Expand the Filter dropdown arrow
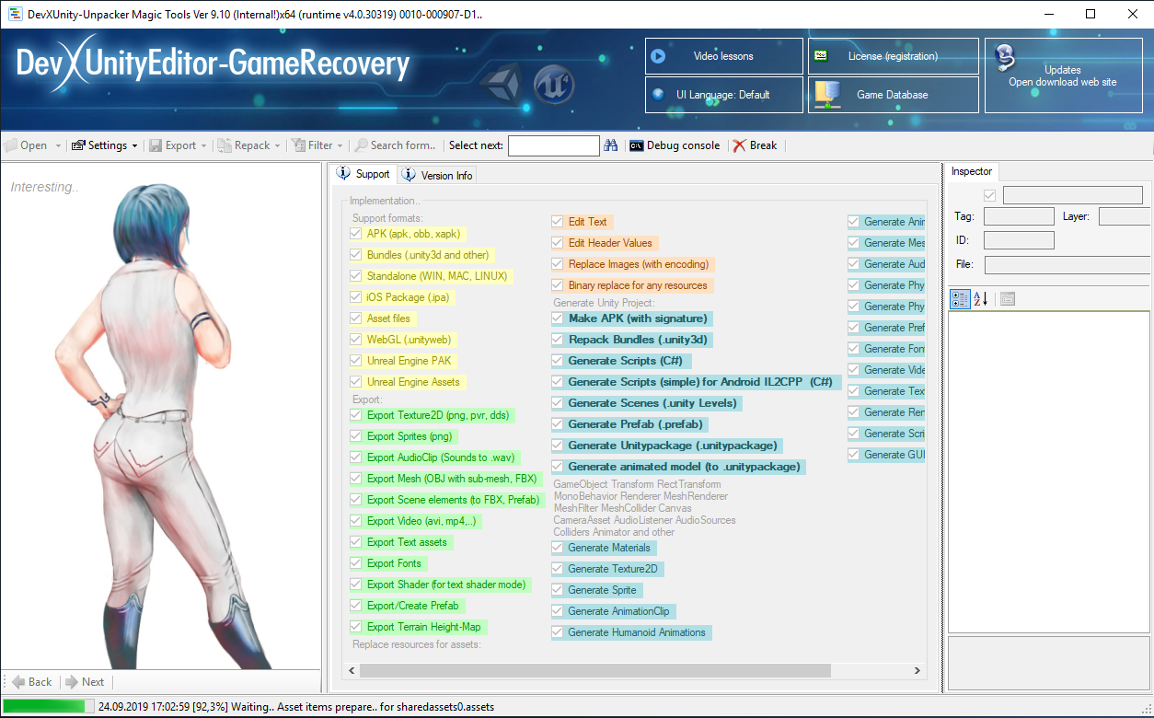1154x718 pixels. [340, 145]
